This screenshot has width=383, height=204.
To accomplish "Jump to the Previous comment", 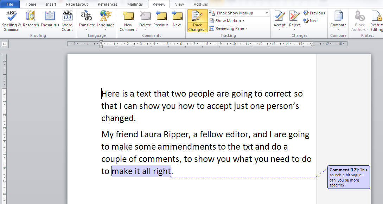I will click(x=161, y=20).
